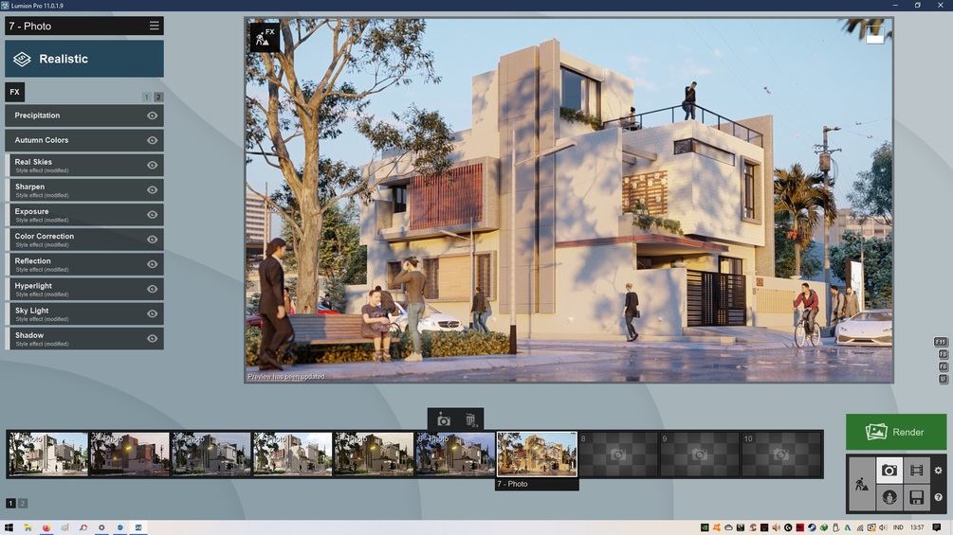This screenshot has width=953, height=535.
Task: Select photo thumbnail 6
Action: pyautogui.click(x=455, y=454)
